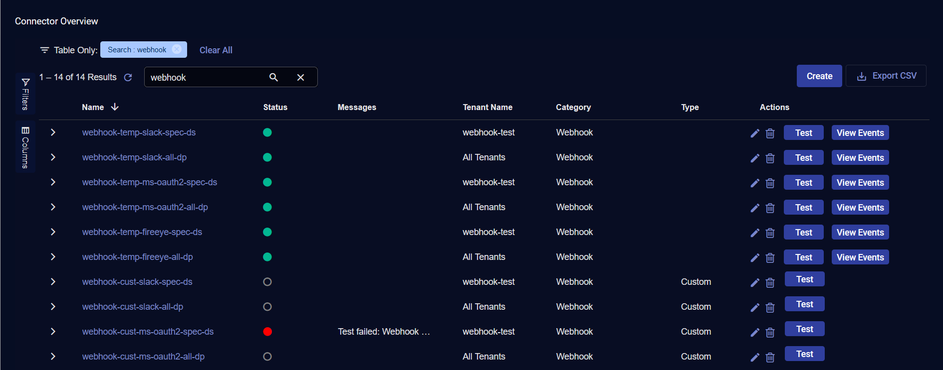The width and height of the screenshot is (943, 370).
Task: Edit the webhook-temp-ms-oauth2-all-dp connector
Action: pyautogui.click(x=755, y=208)
